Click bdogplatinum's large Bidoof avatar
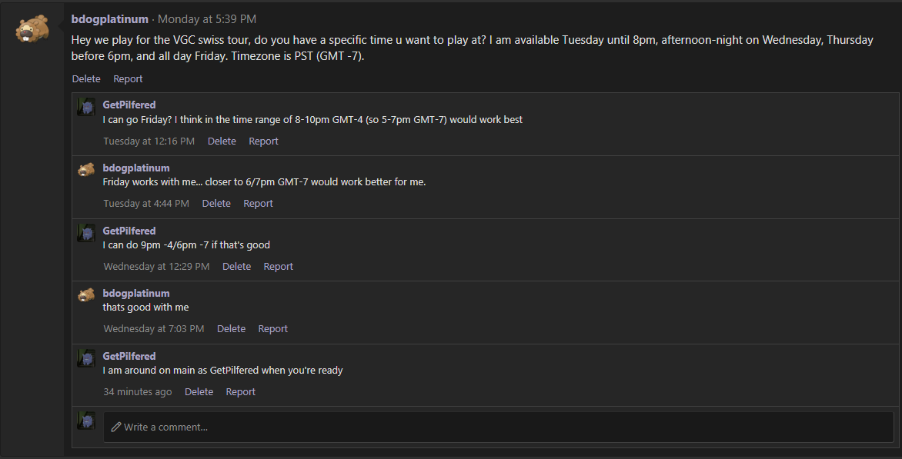 [32, 28]
